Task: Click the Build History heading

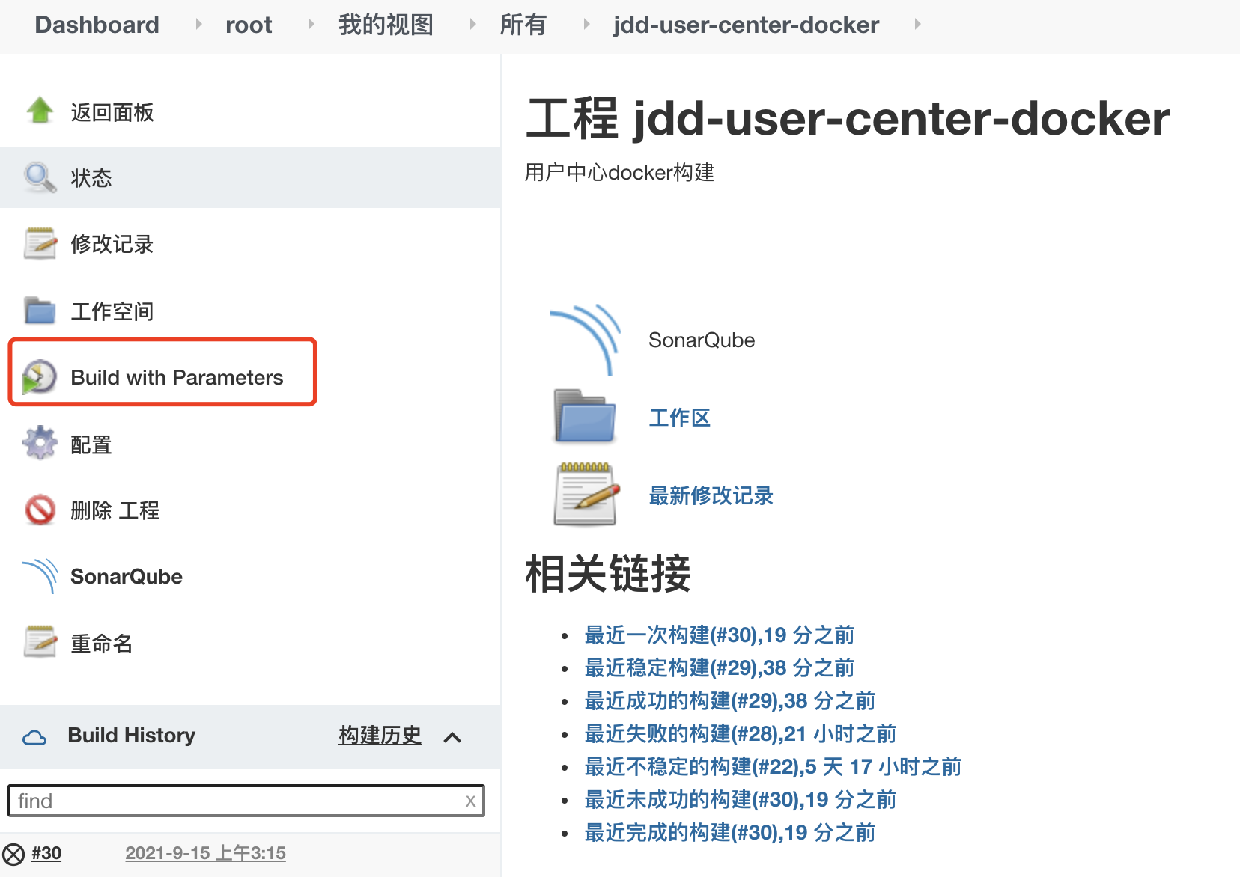Action: (132, 735)
